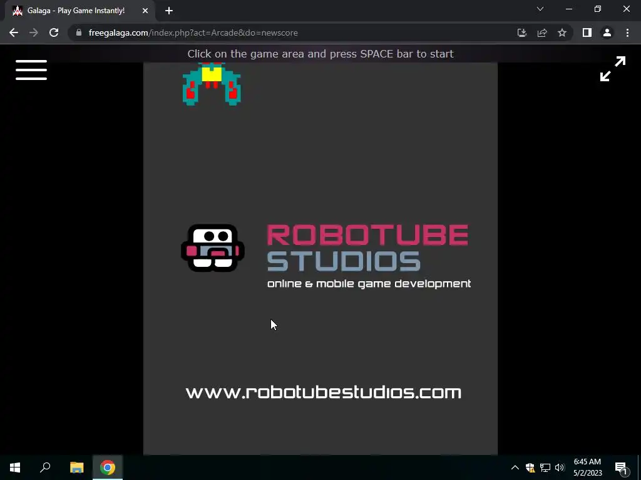
Task: Expand the tab search dropdown arrow
Action: pyautogui.click(x=540, y=9)
